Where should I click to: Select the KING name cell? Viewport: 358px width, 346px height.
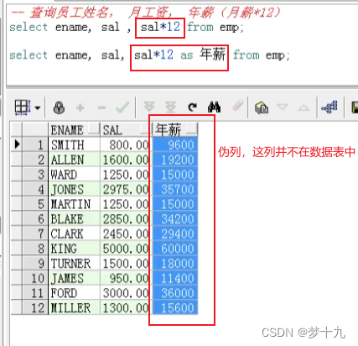coord(74,249)
